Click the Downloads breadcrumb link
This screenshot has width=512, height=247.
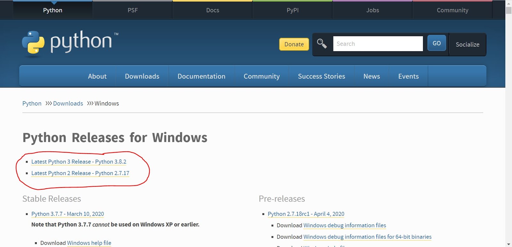(68, 103)
